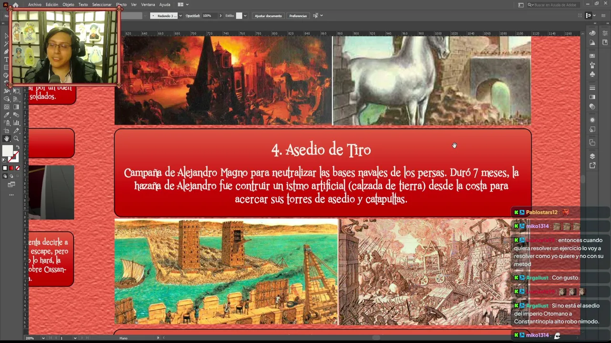The image size is (611, 343).
Task: Select the Mesh tool
Action: (x=7, y=107)
